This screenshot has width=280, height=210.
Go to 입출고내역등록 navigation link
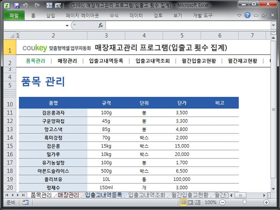click(106, 61)
